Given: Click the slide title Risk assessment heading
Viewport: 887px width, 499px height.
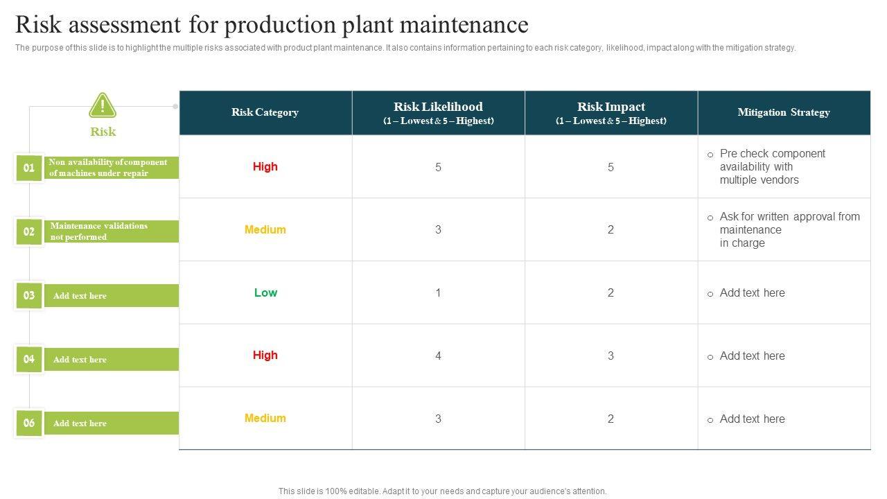Looking at the screenshot, I should pyautogui.click(x=272, y=25).
